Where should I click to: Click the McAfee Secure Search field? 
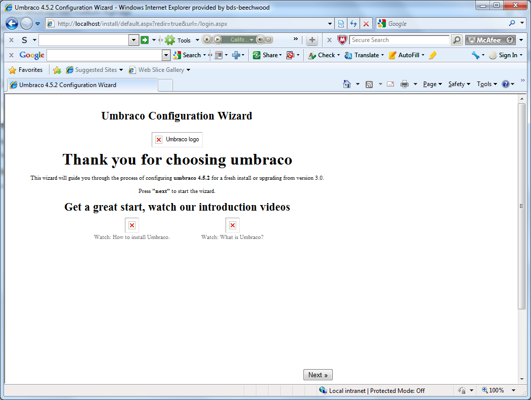pyautogui.click(x=400, y=40)
